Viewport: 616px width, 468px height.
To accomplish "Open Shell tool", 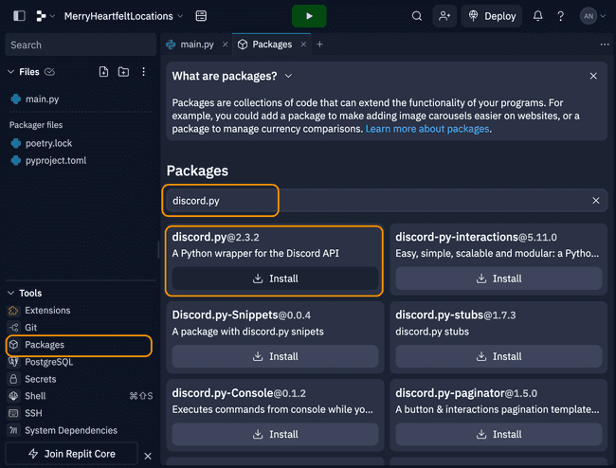I will coord(35,396).
